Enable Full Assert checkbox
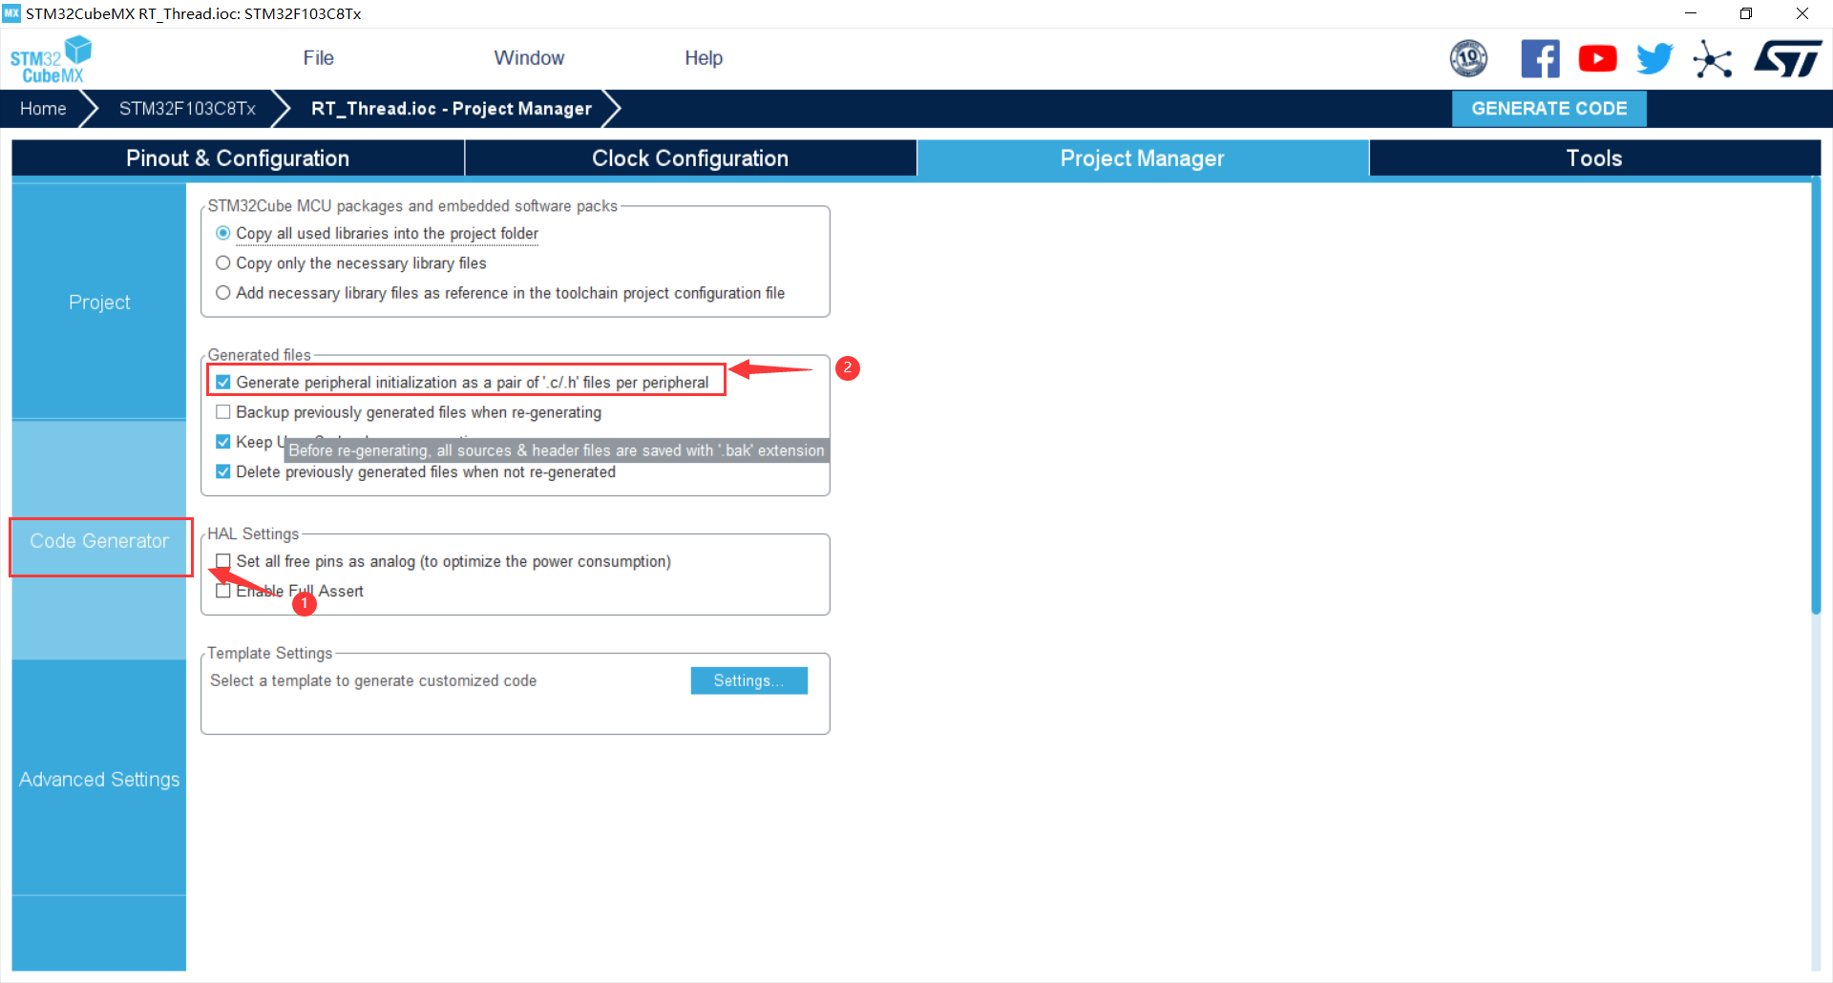Image resolution: width=1833 pixels, height=983 pixels. pos(222,591)
